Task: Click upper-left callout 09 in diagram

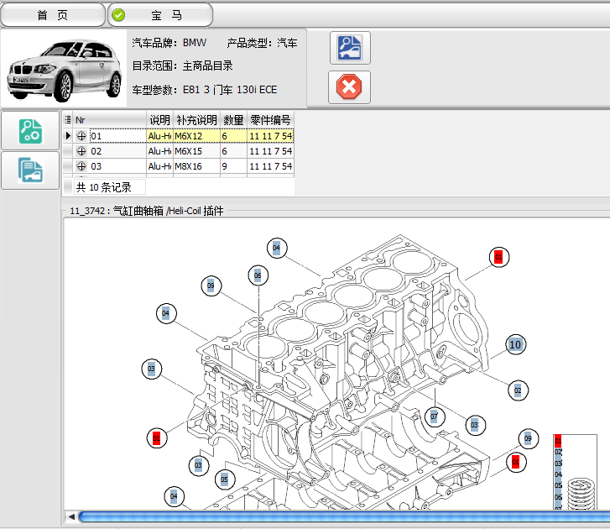Action: [x=211, y=285]
